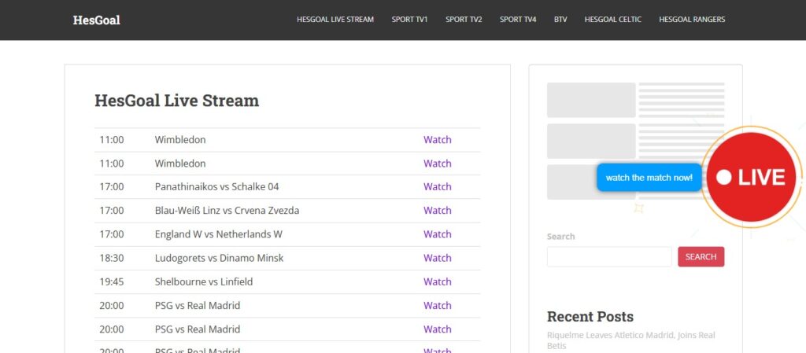The height and width of the screenshot is (353, 806).
Task: Select 'Shelbourne vs Linfield' match text
Action: pos(204,281)
